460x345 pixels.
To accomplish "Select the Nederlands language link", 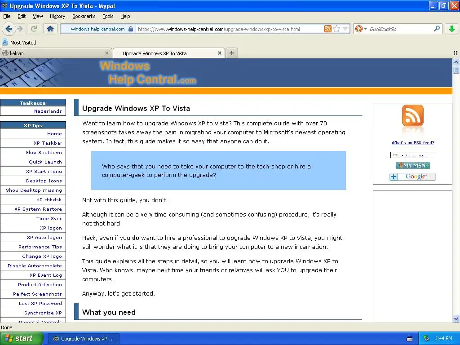I will point(48,111).
